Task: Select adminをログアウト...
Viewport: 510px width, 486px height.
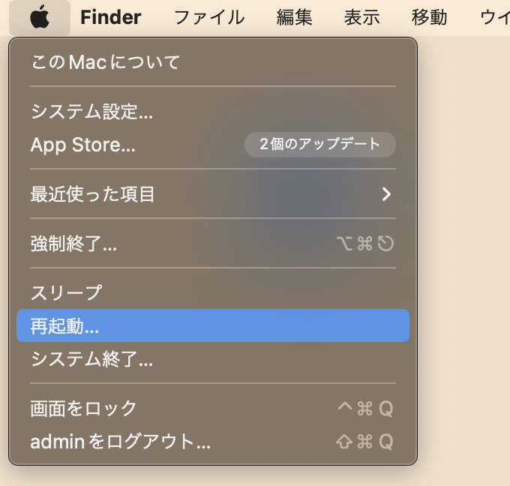Action: pos(213,442)
